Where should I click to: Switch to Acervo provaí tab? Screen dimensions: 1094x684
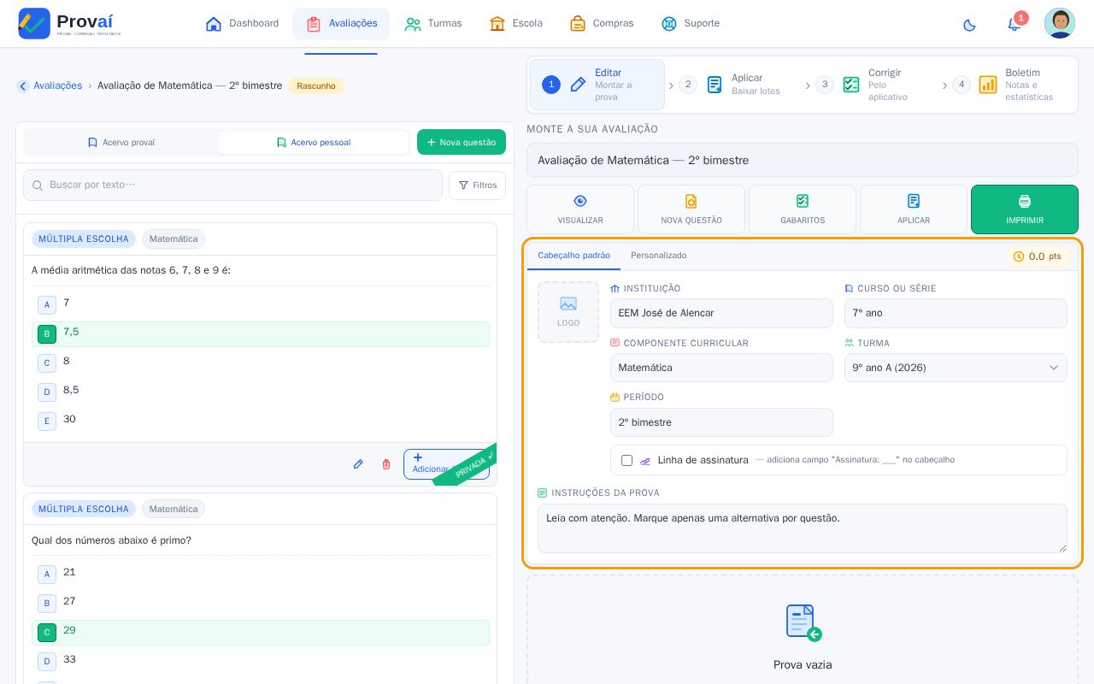tap(121, 142)
